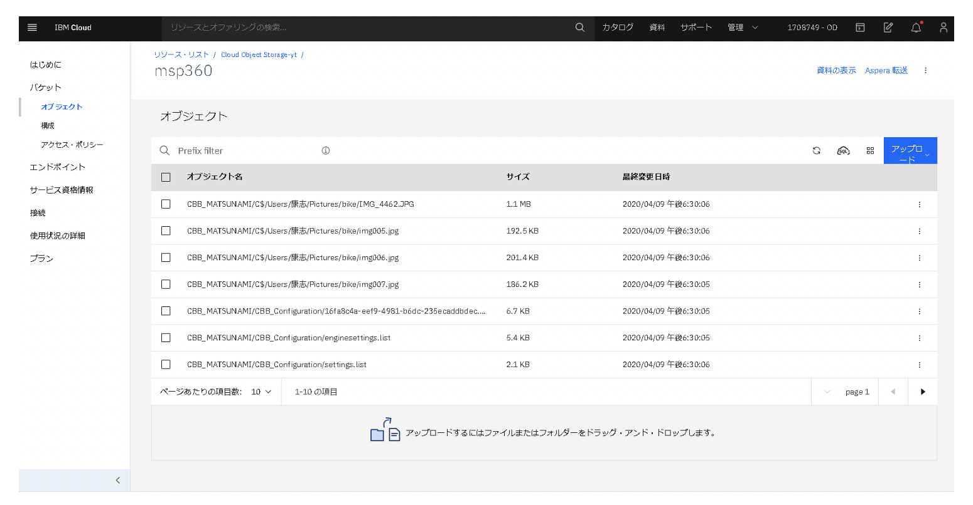Select アクセス・ポリシー in sidebar
The width and height of the screenshot is (973, 505).
(72, 145)
